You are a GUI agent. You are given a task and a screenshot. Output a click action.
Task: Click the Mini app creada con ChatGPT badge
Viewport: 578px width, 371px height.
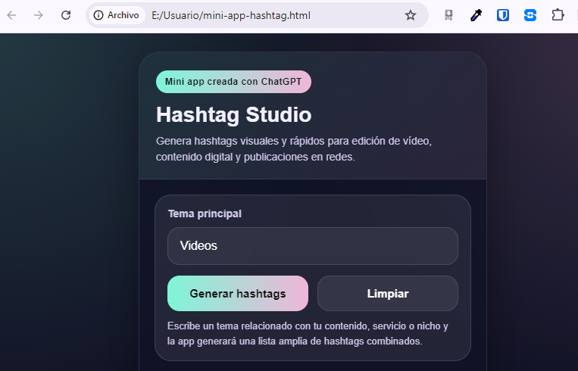point(233,82)
